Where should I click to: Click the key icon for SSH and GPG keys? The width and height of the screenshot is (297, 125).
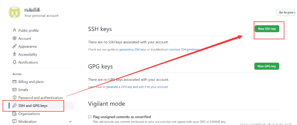(x=14, y=106)
